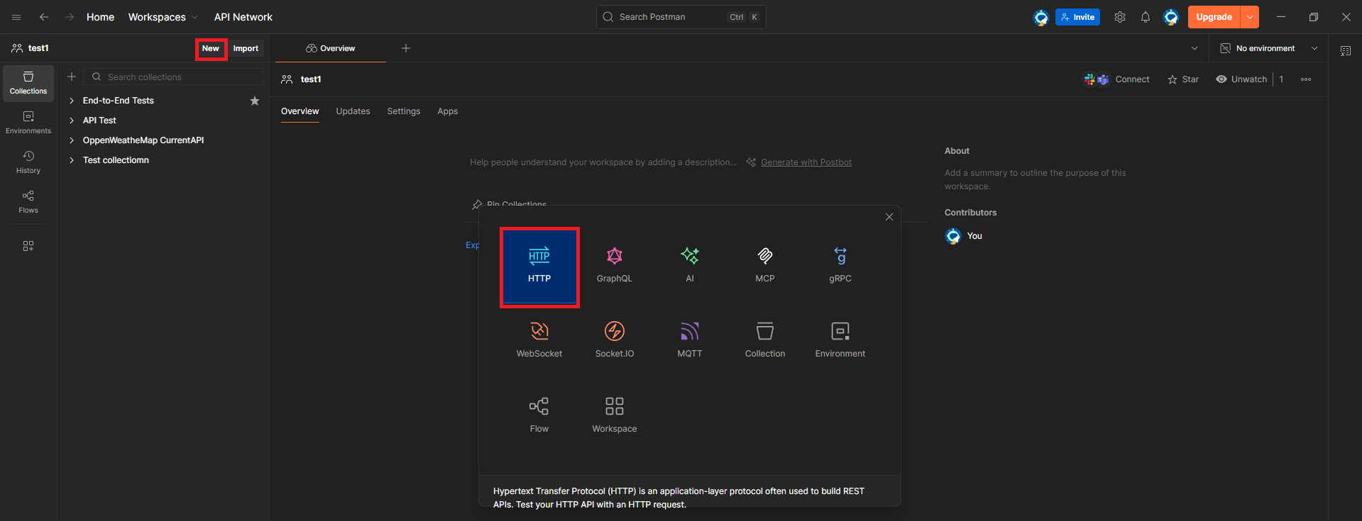Click the Generate with Postbot link
Screen dimensions: 1362x521
pyautogui.click(x=806, y=162)
